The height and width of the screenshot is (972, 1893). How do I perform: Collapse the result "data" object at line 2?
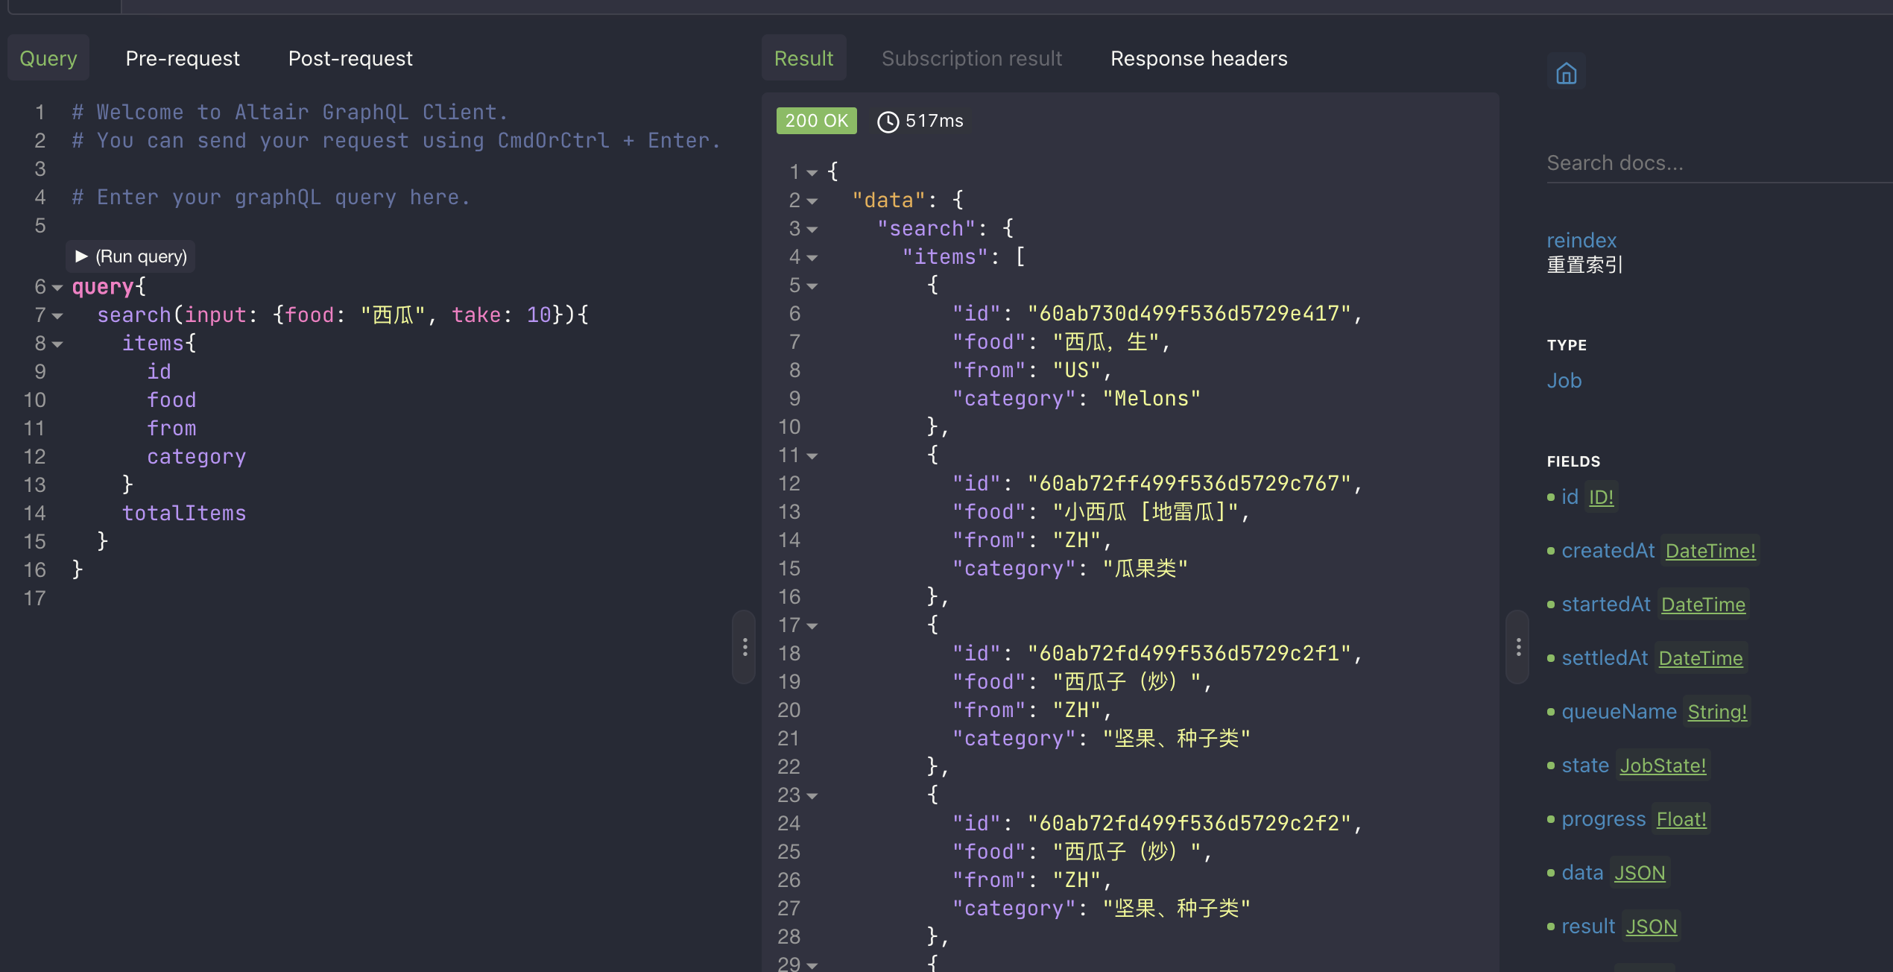[812, 201]
